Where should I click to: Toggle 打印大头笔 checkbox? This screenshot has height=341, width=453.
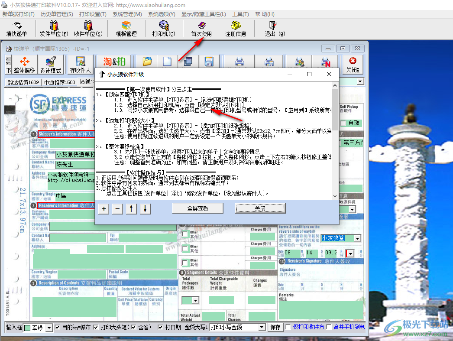click(x=96, y=327)
